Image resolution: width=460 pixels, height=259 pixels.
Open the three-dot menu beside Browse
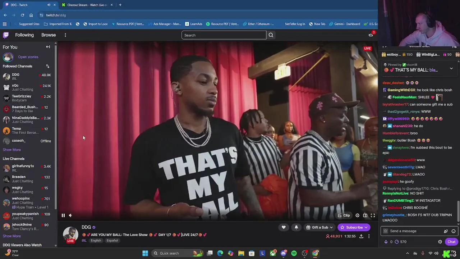click(x=65, y=35)
